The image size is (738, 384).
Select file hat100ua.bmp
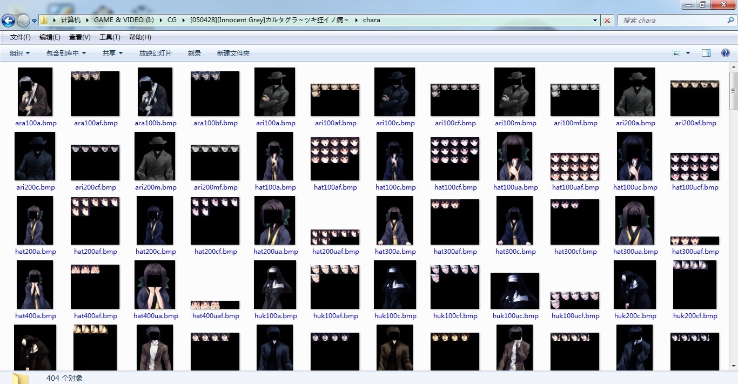pyautogui.click(x=515, y=156)
